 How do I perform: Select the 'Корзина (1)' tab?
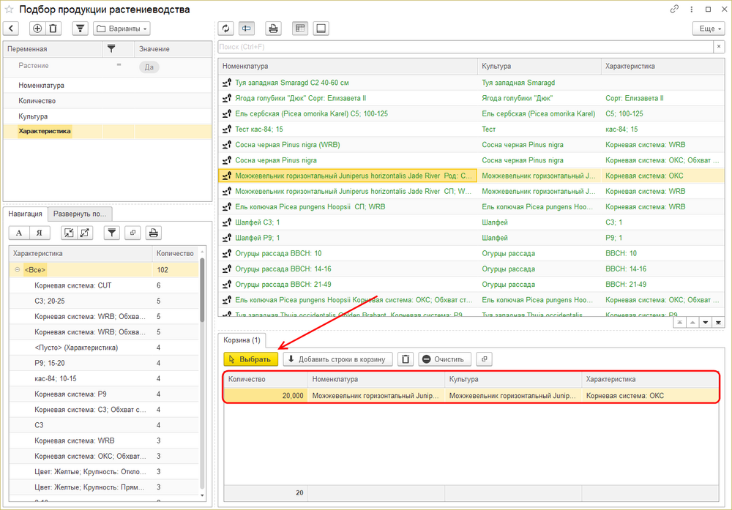coord(242,340)
